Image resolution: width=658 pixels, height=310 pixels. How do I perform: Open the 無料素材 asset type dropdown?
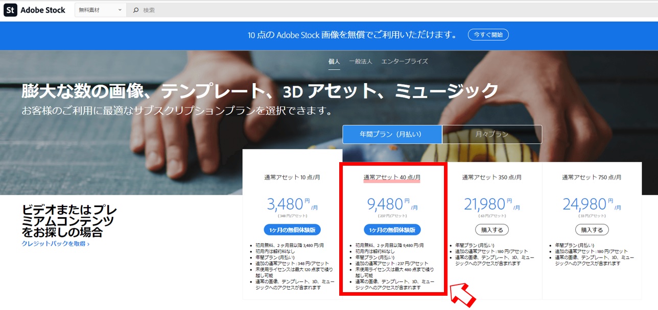click(100, 10)
